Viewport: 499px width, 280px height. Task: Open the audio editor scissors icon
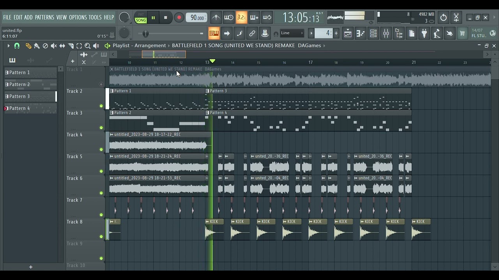(x=456, y=17)
